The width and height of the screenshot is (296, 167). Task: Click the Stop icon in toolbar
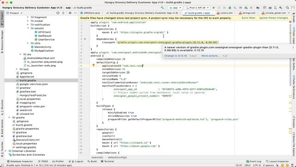[x=251, y=8]
